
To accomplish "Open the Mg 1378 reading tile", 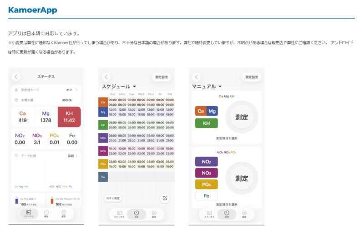I will [46, 117].
